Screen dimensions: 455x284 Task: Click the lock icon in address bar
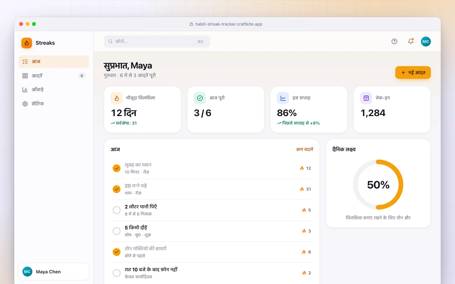click(192, 24)
